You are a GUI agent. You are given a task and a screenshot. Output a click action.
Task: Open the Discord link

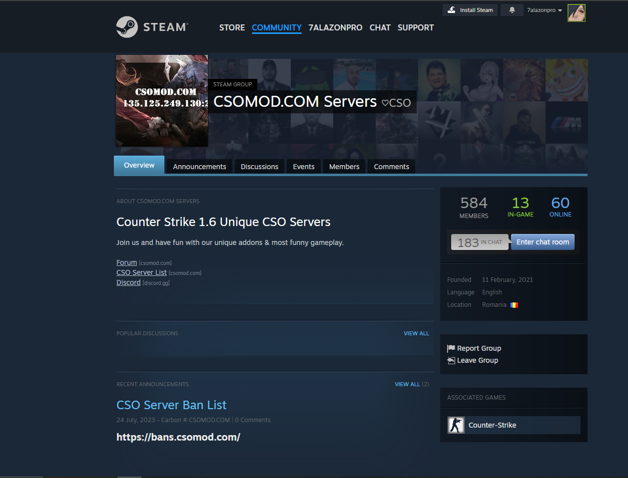[x=128, y=282]
